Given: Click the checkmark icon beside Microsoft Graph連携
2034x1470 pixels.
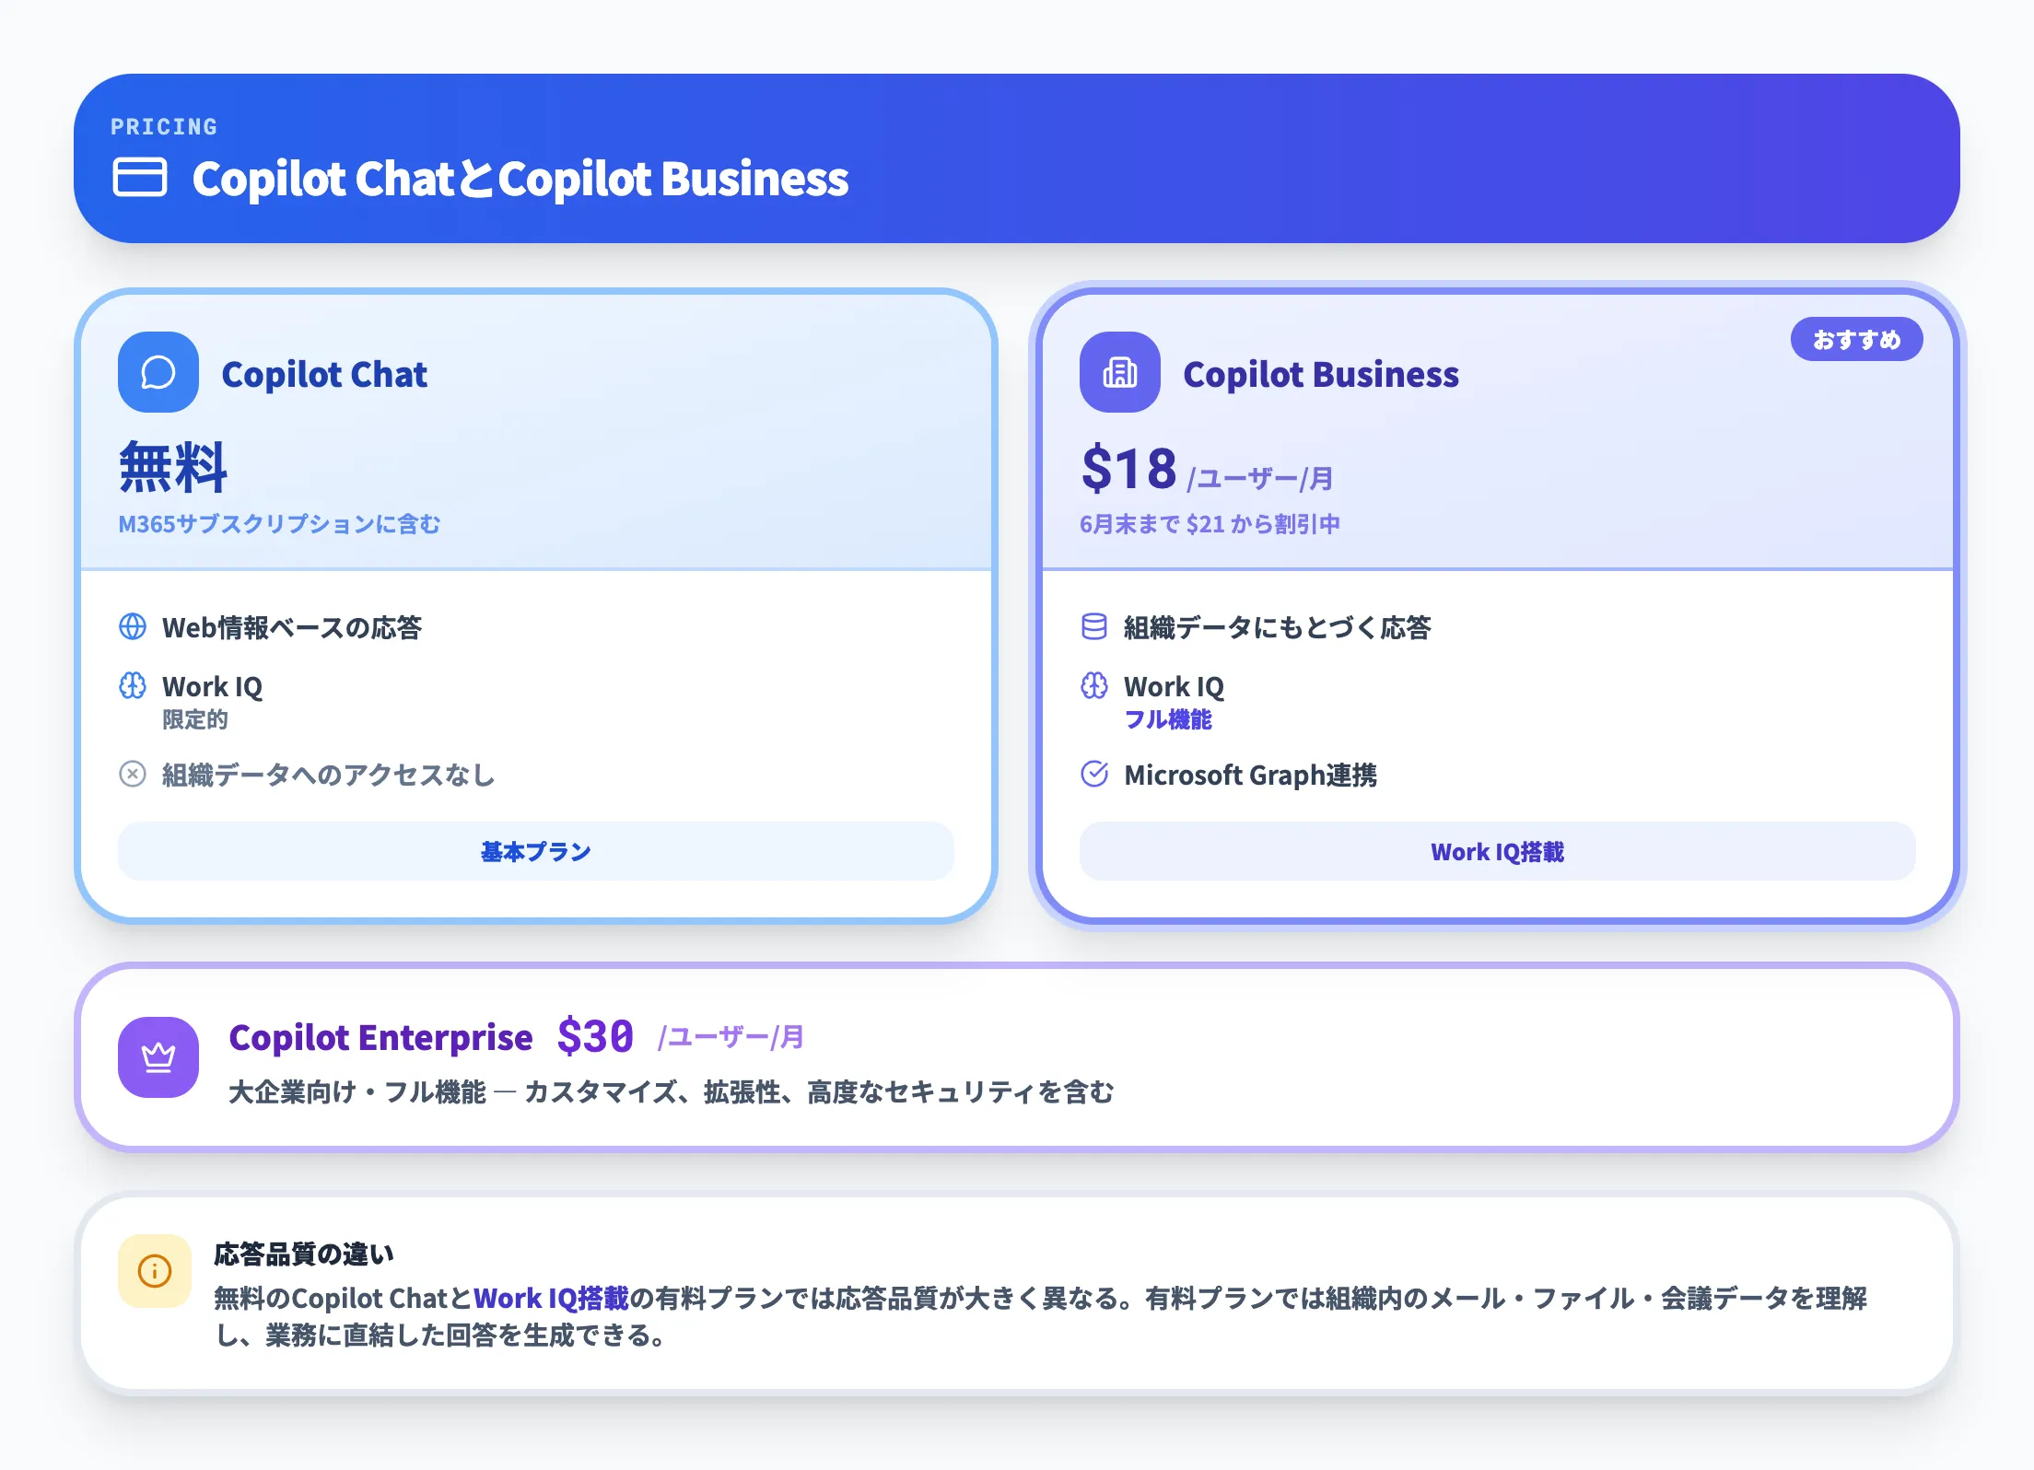Looking at the screenshot, I should [1095, 776].
